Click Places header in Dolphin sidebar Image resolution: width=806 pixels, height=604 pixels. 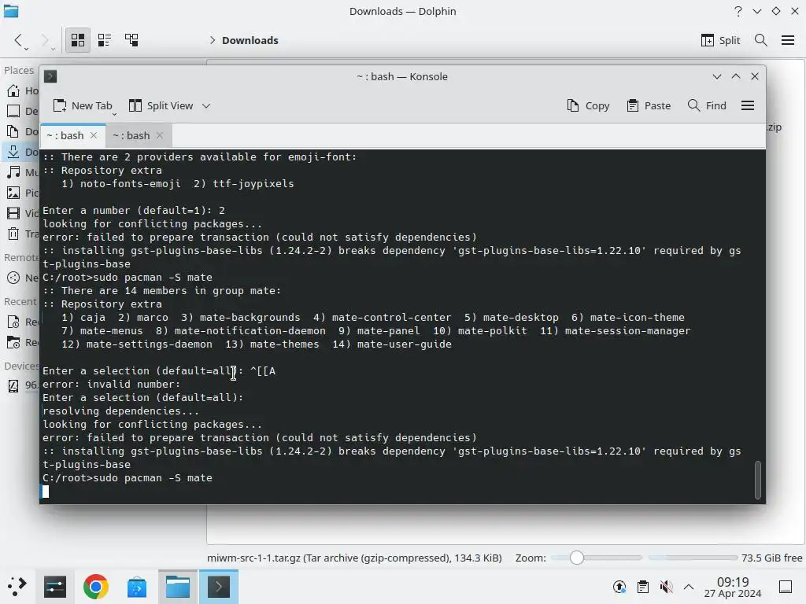pos(19,70)
